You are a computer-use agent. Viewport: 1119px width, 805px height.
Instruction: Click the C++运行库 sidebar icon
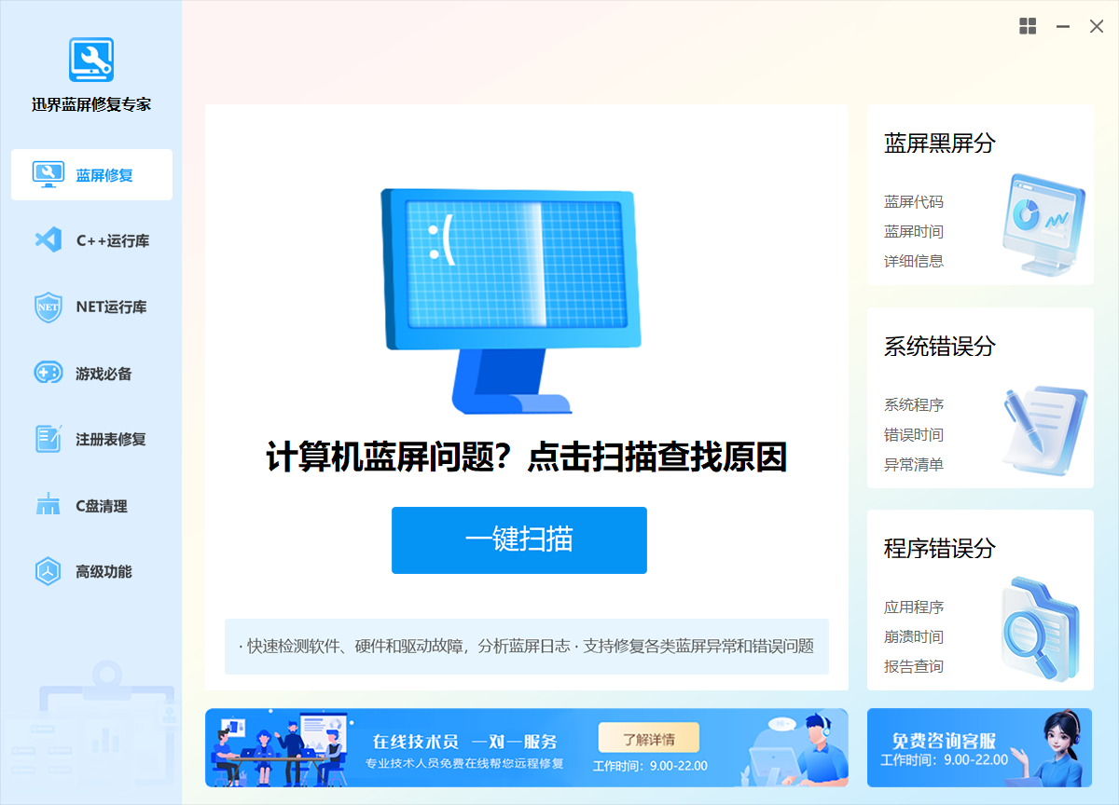(48, 240)
